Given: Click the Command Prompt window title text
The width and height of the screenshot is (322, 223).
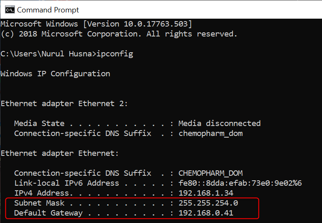Looking at the screenshot, I should tap(48, 10).
